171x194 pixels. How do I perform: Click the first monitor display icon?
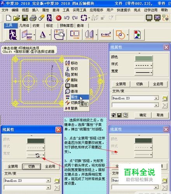coord(149,18)
